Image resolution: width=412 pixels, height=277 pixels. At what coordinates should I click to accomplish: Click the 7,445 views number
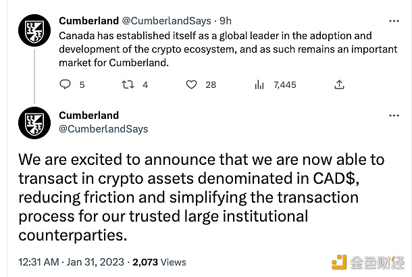[284, 84]
